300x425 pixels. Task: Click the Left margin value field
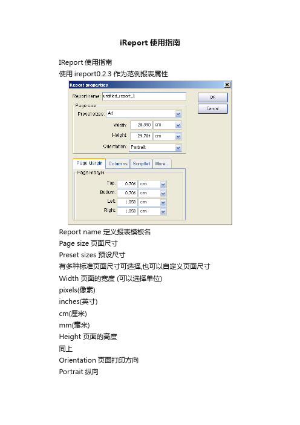(x=127, y=202)
